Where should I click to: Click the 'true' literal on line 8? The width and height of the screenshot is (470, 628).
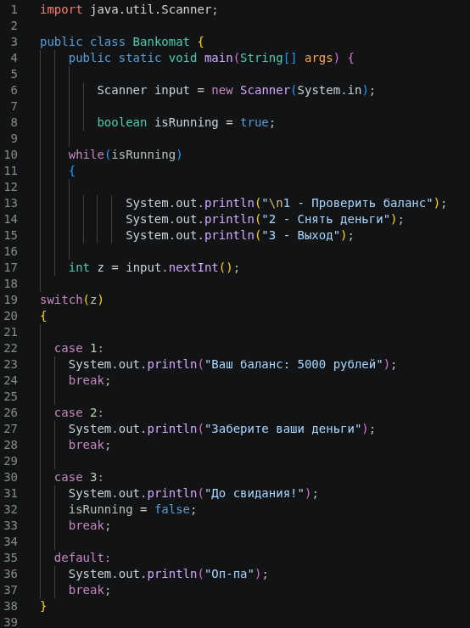255,122
